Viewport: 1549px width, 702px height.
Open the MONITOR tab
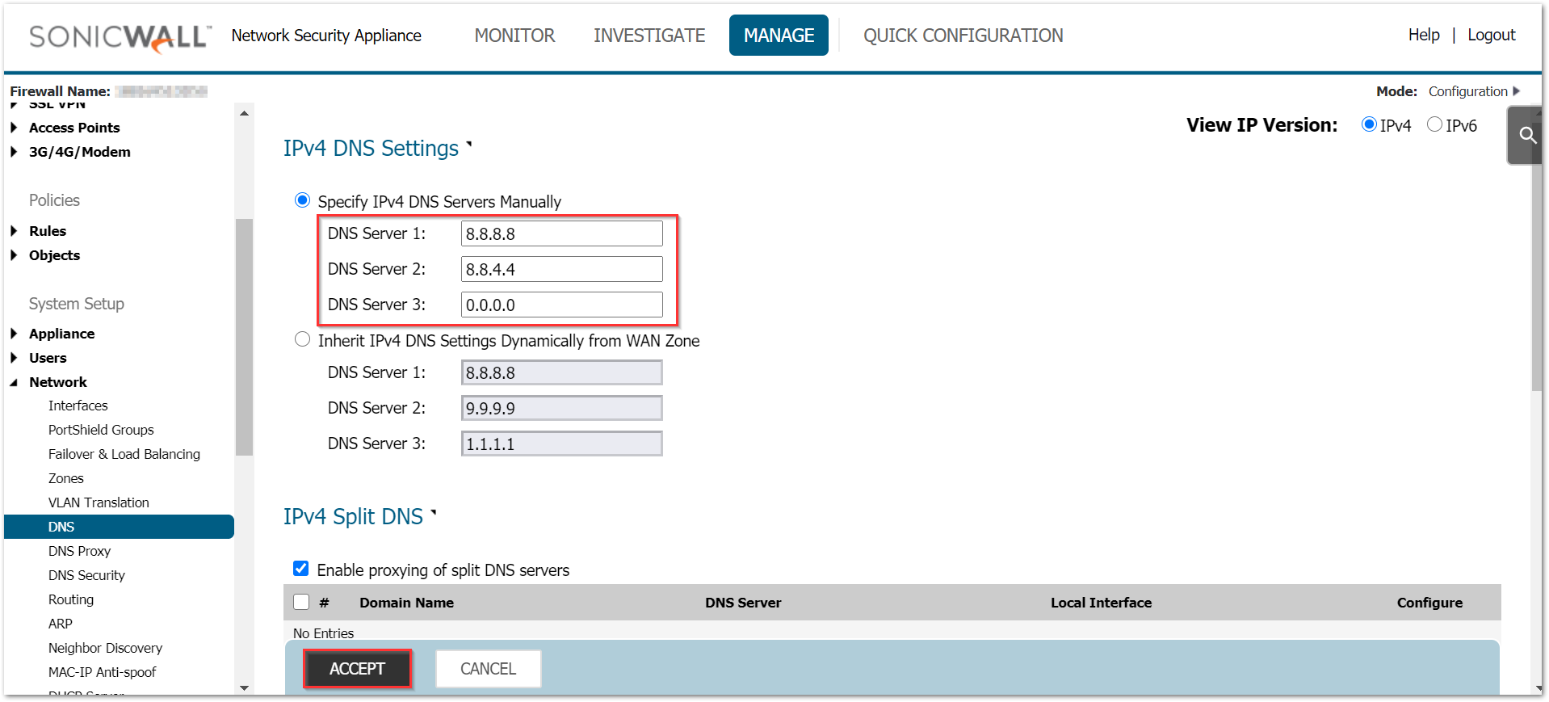(x=514, y=36)
